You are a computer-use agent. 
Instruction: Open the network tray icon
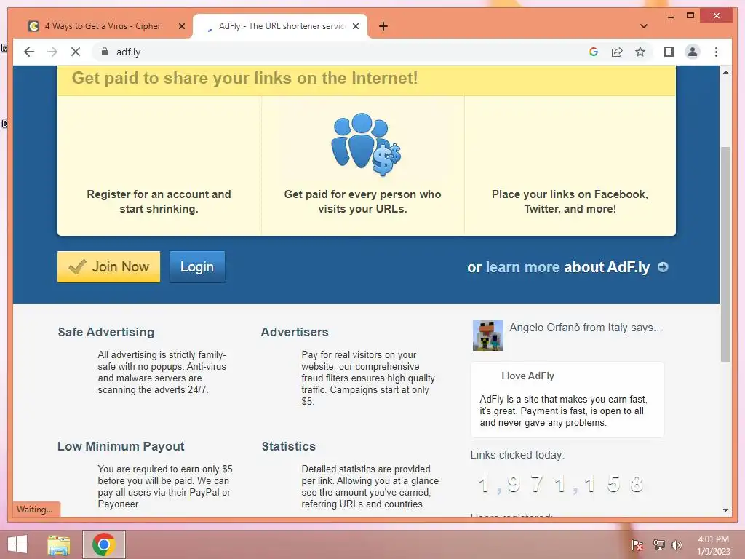[x=658, y=544]
